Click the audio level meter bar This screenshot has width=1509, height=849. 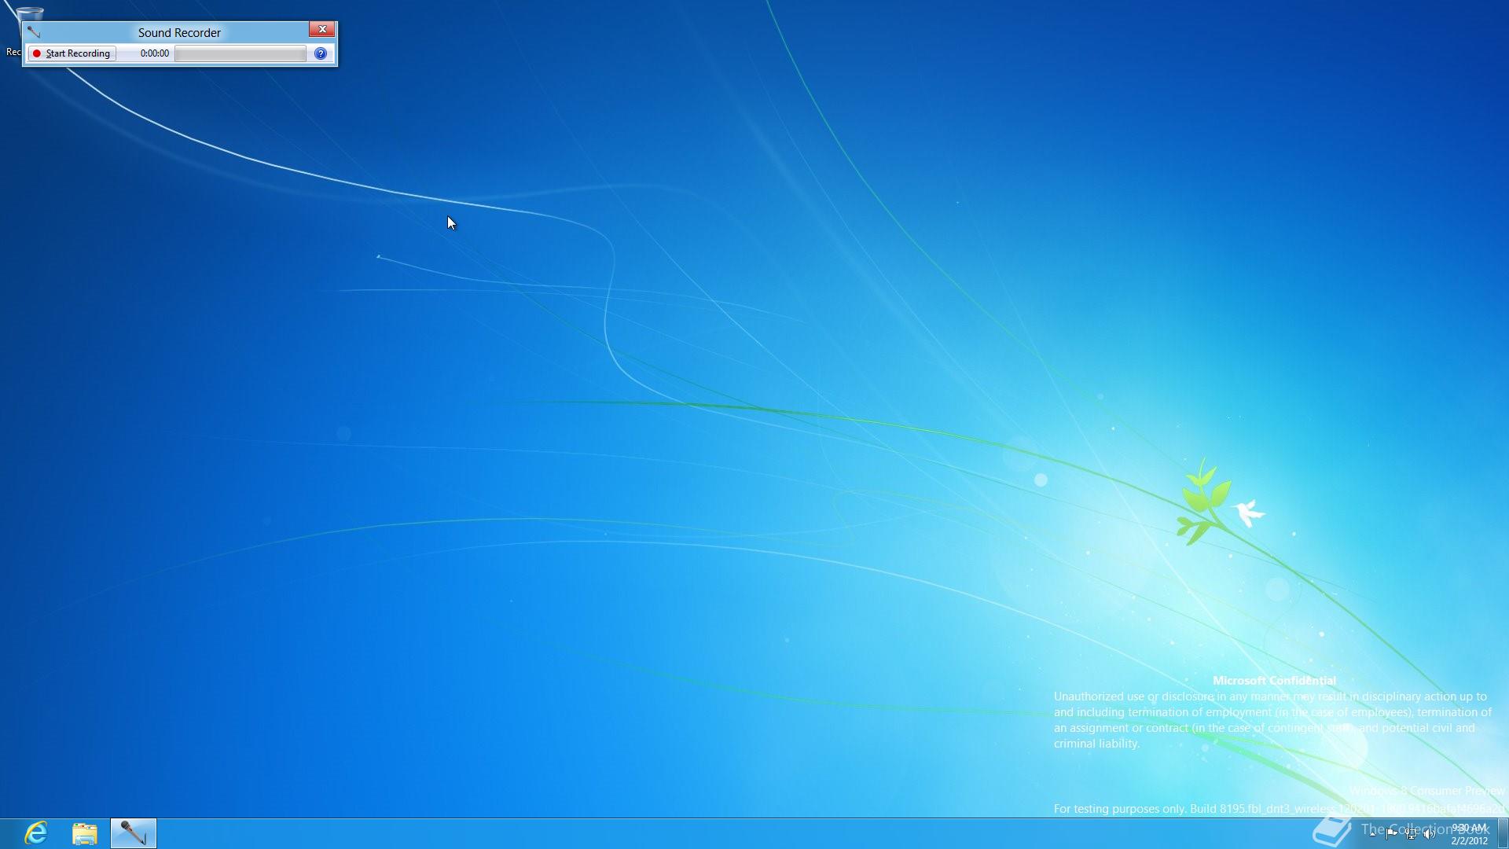point(240,53)
